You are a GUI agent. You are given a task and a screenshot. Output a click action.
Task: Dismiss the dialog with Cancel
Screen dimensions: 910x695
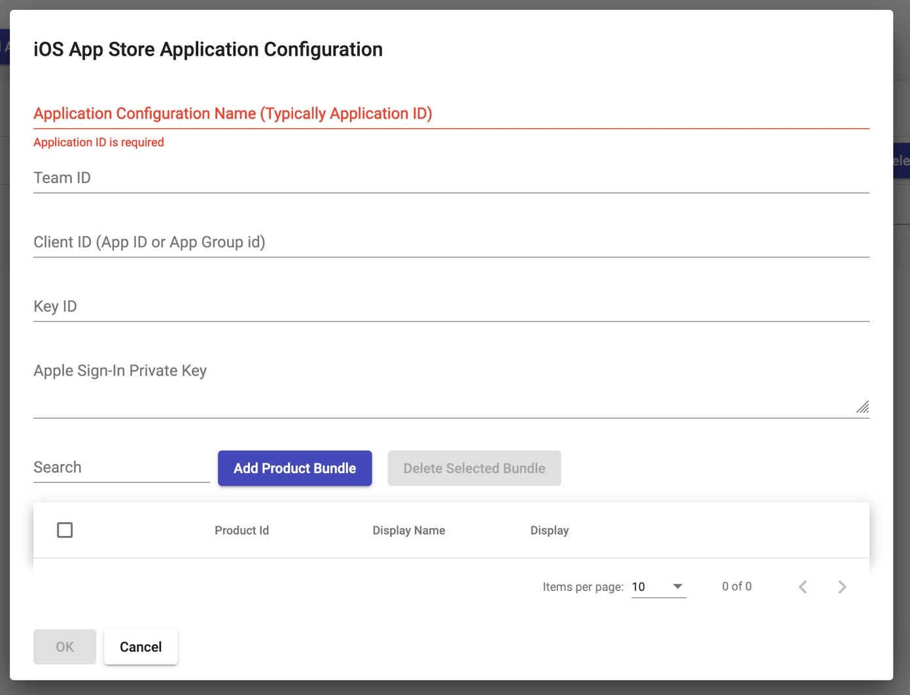(x=141, y=647)
